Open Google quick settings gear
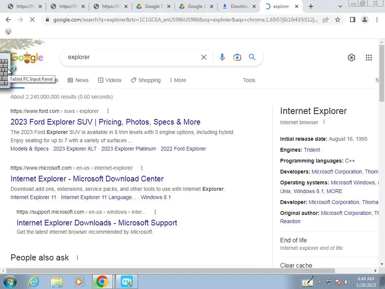Image resolution: width=385 pixels, height=289 pixels. 352,58
